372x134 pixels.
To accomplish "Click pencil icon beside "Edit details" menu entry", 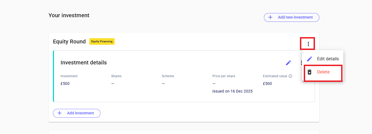I will [x=309, y=59].
